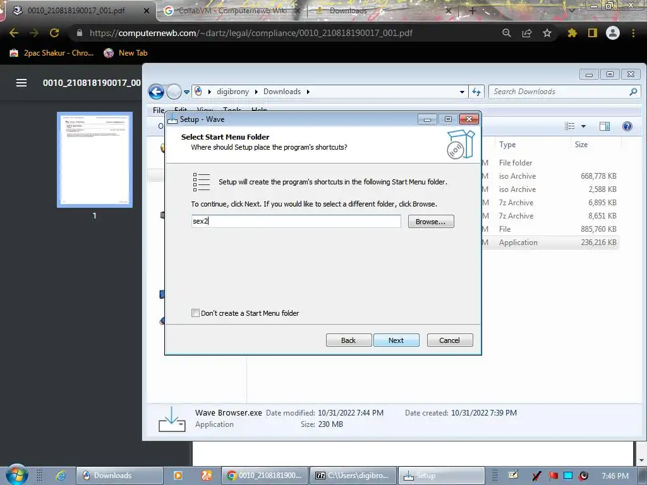Open a new Chrome tab
The height and width of the screenshot is (485, 647).
click(x=472, y=11)
